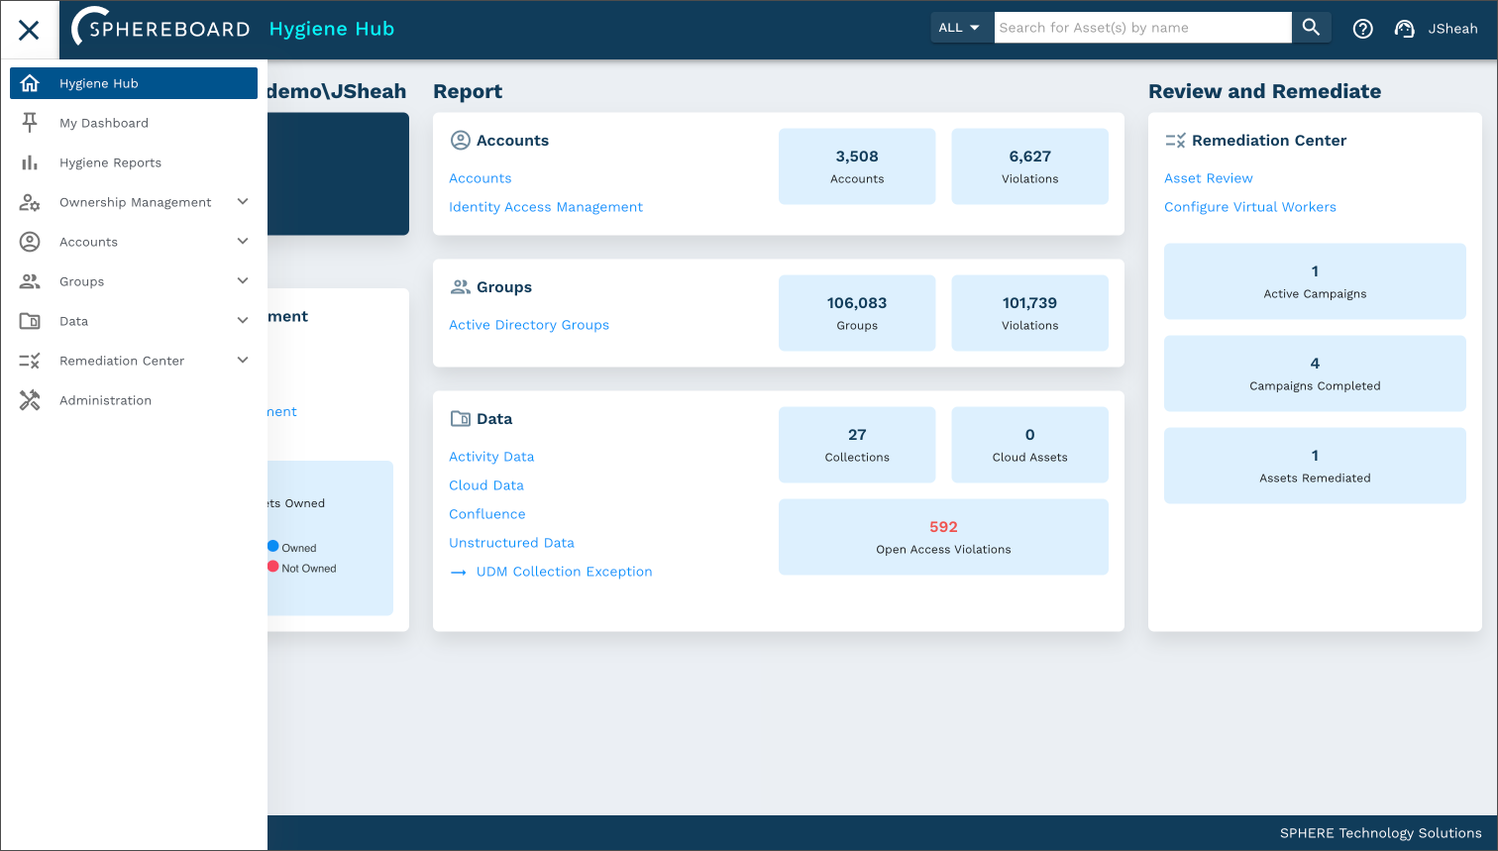Viewport: 1498px width, 851px height.
Task: Open help via question mark icon
Action: pyautogui.click(x=1363, y=29)
